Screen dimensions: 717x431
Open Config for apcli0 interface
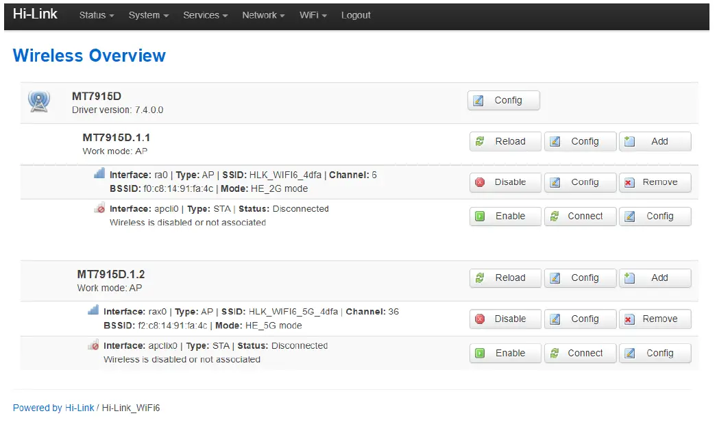[x=655, y=217]
